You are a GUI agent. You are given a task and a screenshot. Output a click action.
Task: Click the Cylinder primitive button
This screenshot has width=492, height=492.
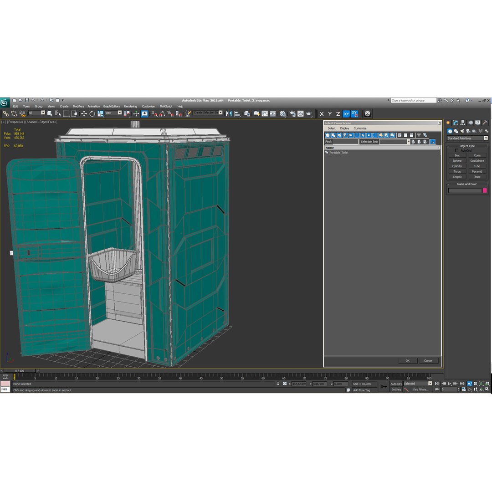[x=457, y=166]
